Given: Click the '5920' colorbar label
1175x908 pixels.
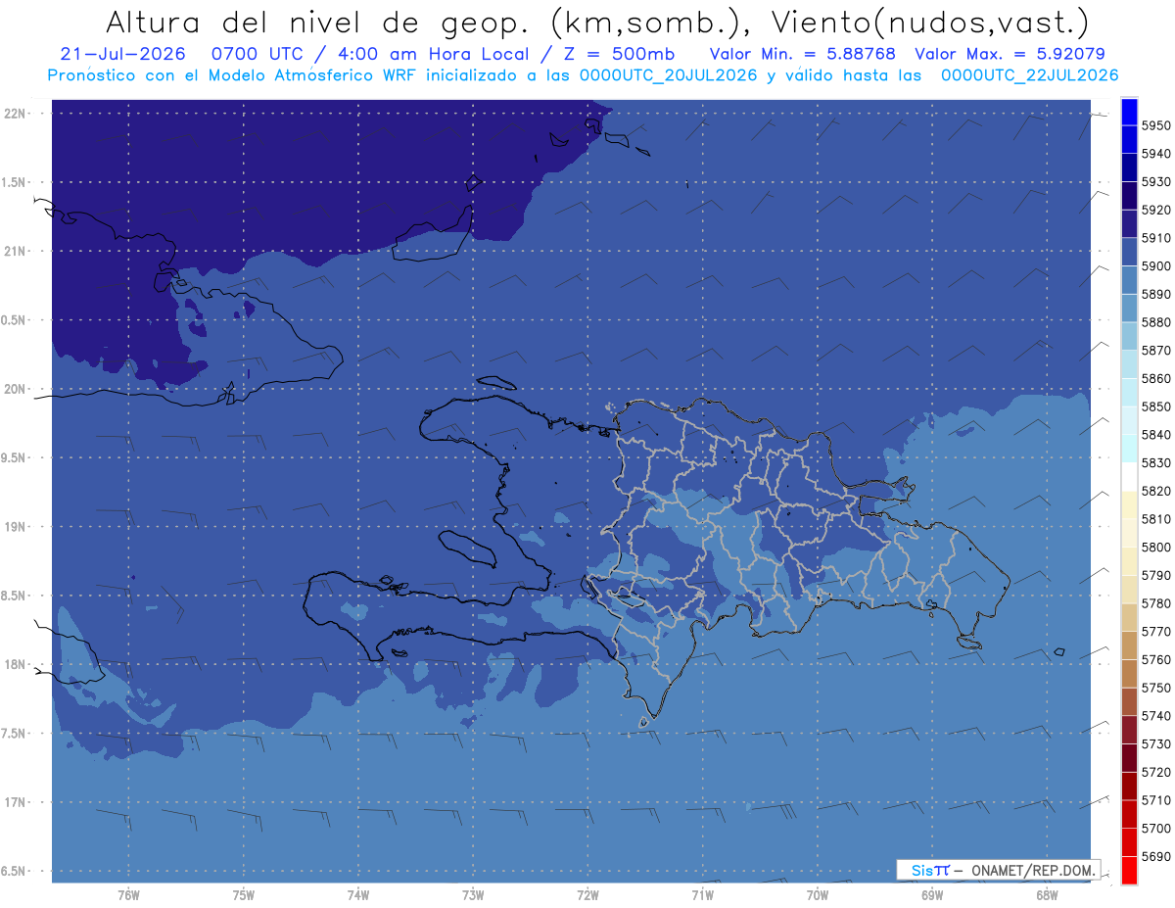Looking at the screenshot, I should click(x=1155, y=210).
